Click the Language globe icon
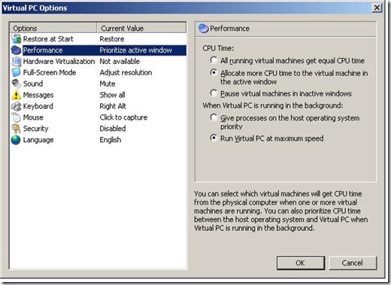 (x=16, y=140)
